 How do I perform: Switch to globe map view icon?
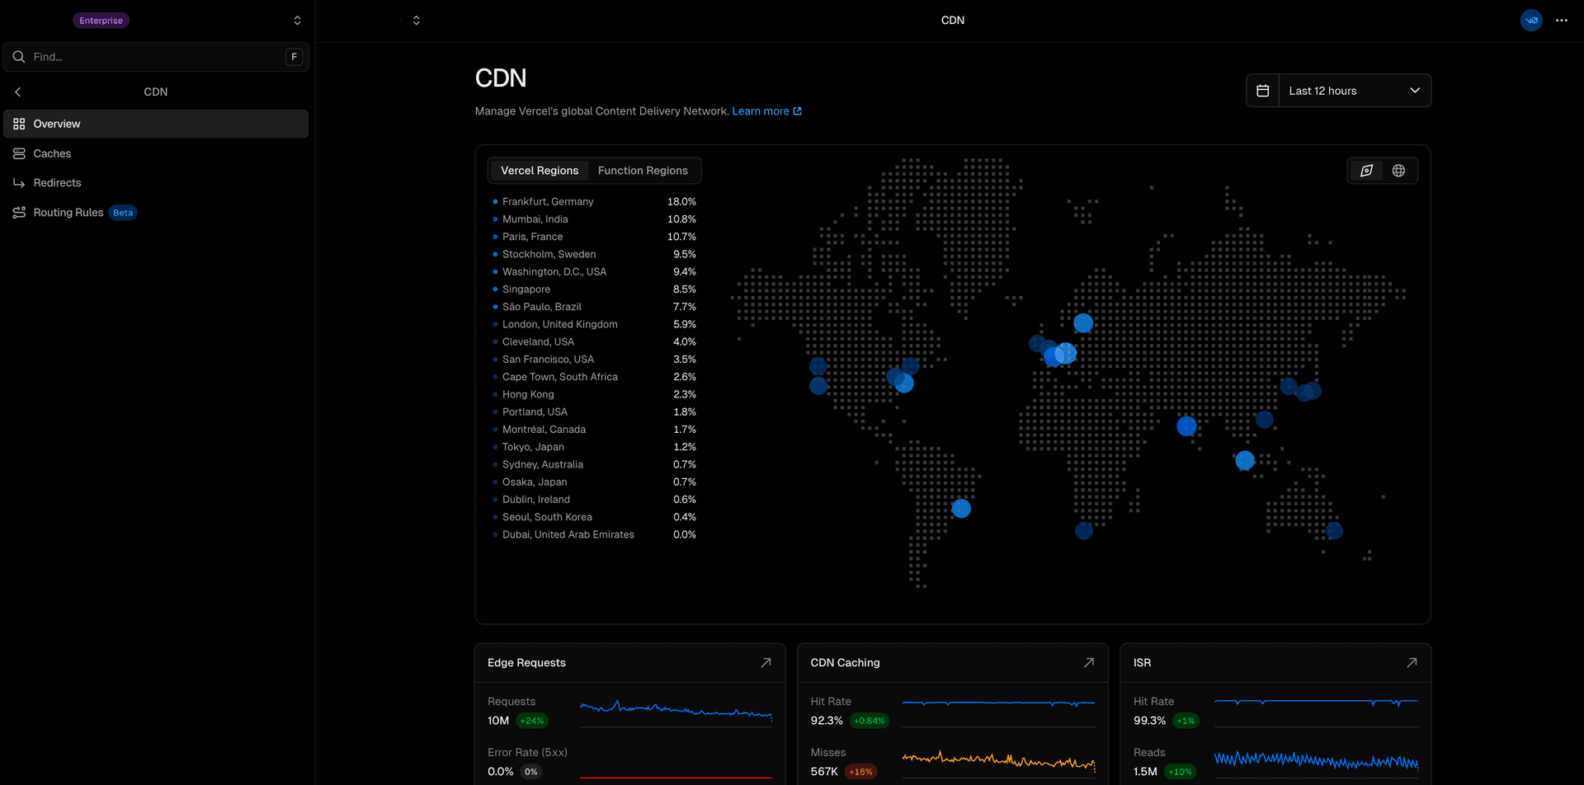point(1398,171)
